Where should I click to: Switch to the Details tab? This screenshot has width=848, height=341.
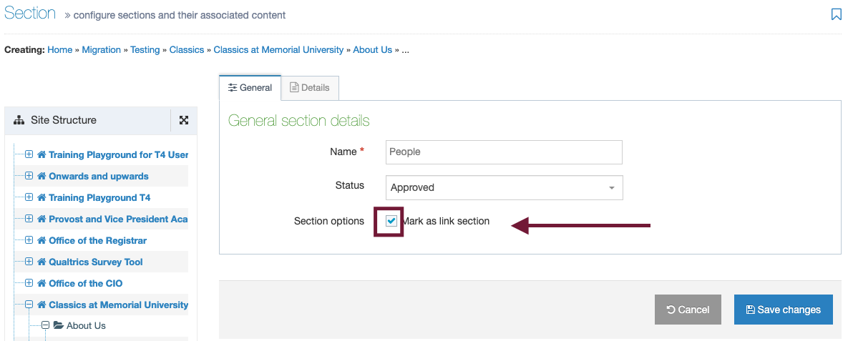pyautogui.click(x=310, y=87)
